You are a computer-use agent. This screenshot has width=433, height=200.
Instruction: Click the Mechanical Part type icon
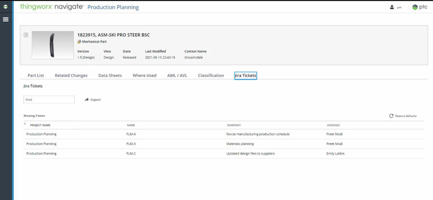tap(79, 42)
